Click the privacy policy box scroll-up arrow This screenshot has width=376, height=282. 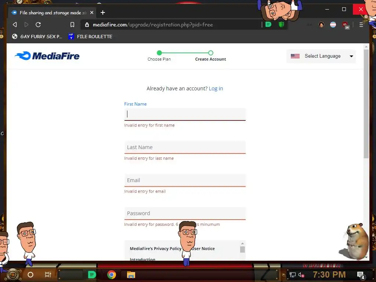tap(242, 243)
